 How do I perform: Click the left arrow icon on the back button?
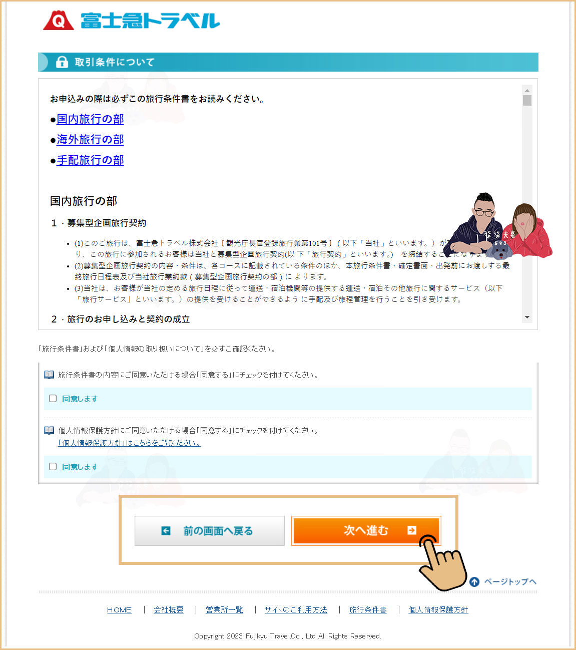[166, 531]
